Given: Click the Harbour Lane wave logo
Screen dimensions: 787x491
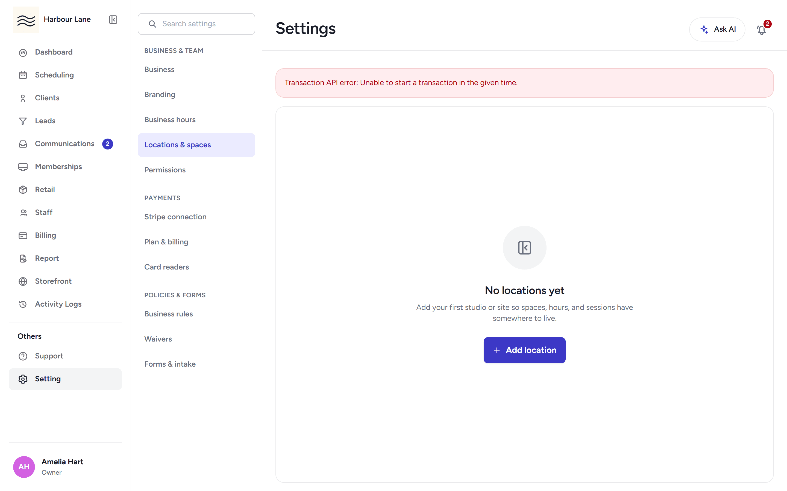Looking at the screenshot, I should (26, 19).
